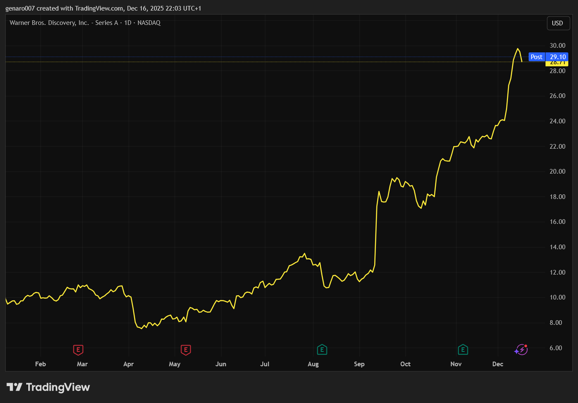This screenshot has width=578, height=403.
Task: Click the blue Post 29.10 price label
Action: [x=548, y=57]
